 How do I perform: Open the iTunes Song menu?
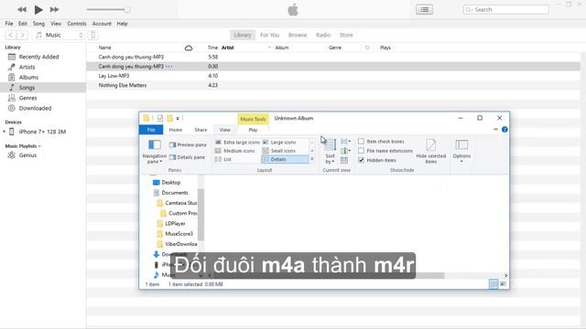(38, 24)
